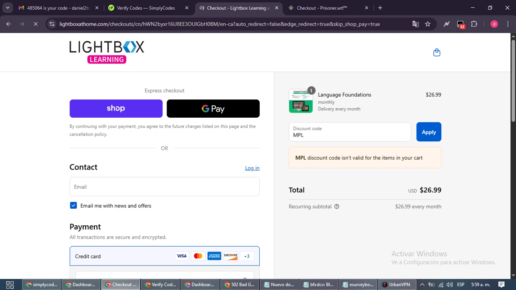This screenshot has width=516, height=290.
Task: Apply the discount code
Action: 429,132
